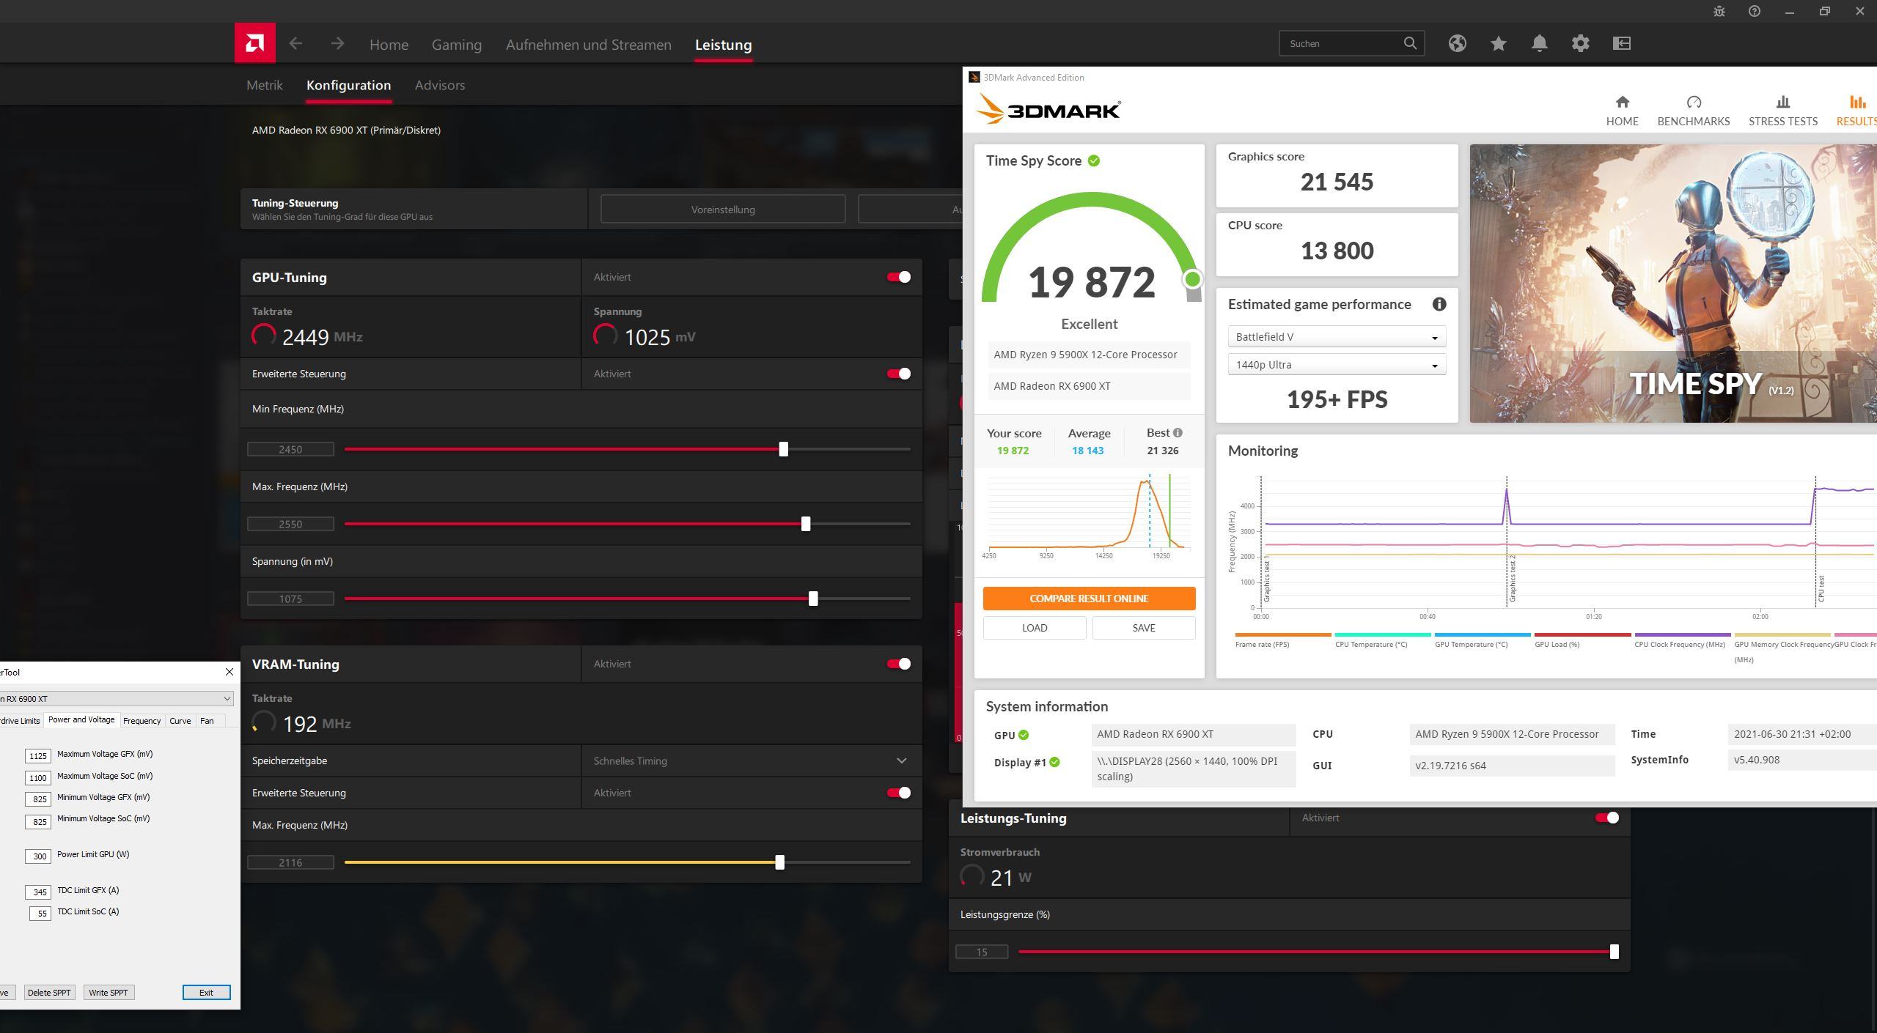Open the web browser globe icon
Screen dimensions: 1877x1033
click(x=1457, y=43)
